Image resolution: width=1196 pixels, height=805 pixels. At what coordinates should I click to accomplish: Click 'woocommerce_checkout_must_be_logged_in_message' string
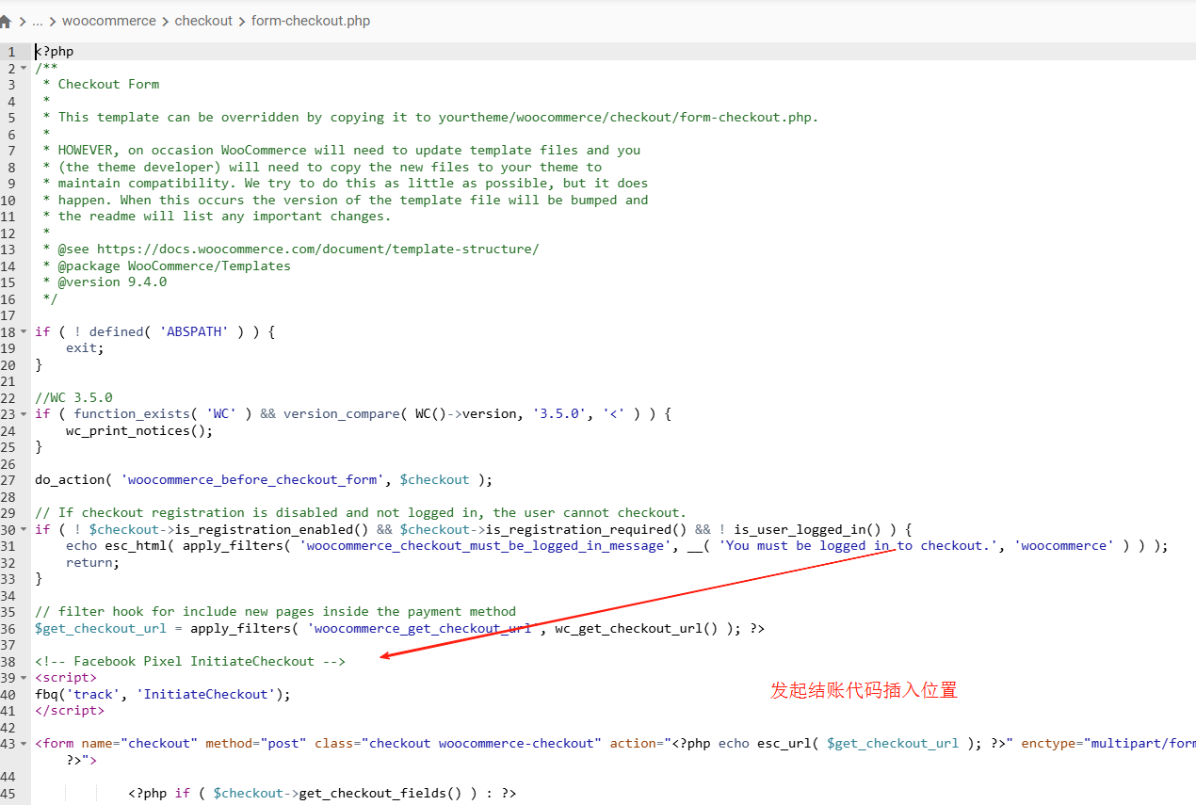[x=486, y=545]
